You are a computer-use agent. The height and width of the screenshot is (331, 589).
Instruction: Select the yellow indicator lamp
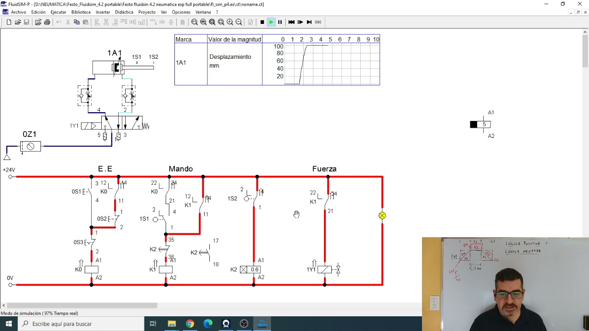click(382, 216)
